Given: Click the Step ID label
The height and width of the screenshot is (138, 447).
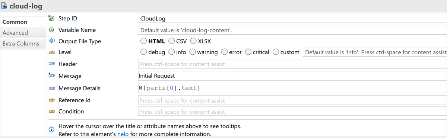Looking at the screenshot, I should (68, 18).
